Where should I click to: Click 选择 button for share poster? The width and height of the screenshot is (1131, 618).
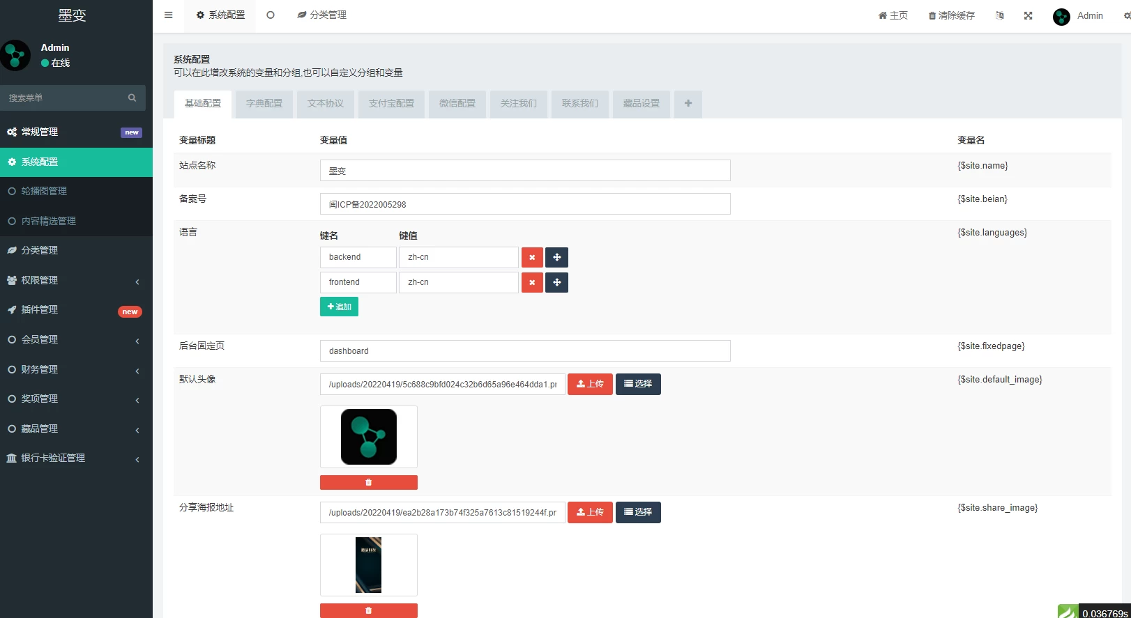coord(638,512)
